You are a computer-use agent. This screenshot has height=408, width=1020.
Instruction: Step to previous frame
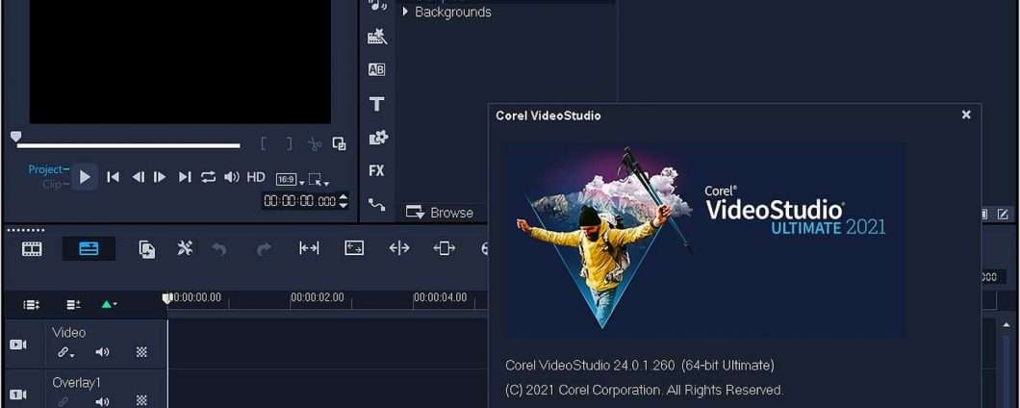(x=138, y=176)
